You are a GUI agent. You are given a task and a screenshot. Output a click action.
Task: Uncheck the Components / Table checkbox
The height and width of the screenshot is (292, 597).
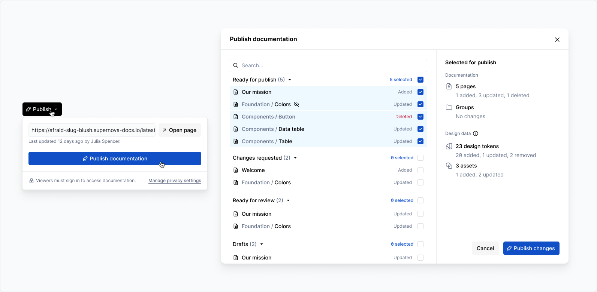pos(420,141)
